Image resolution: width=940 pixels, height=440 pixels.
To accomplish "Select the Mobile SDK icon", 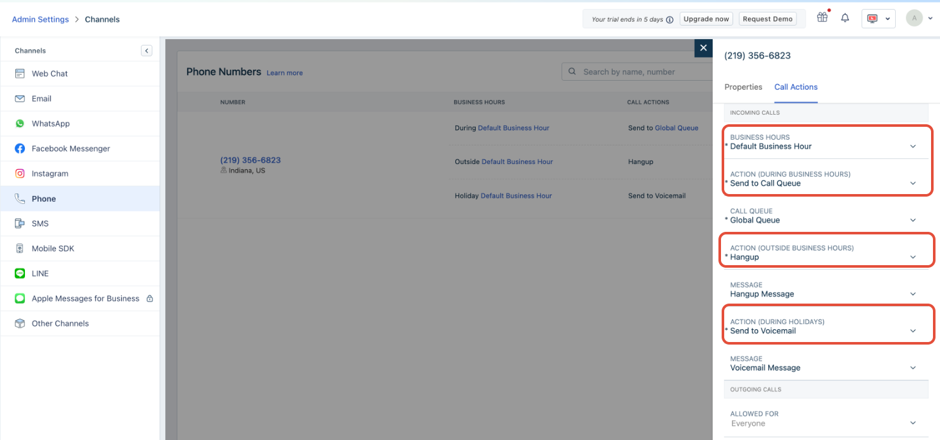I will click(20, 249).
